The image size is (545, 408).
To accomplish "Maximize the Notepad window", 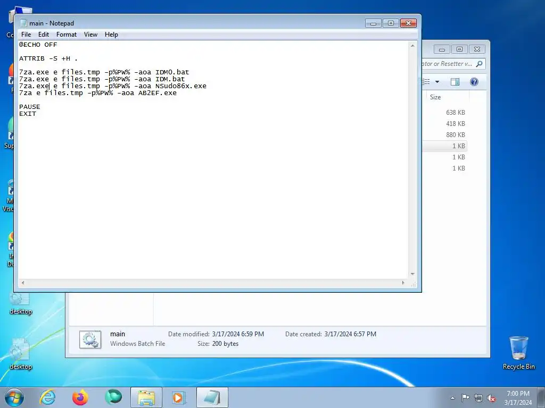I will pyautogui.click(x=391, y=23).
